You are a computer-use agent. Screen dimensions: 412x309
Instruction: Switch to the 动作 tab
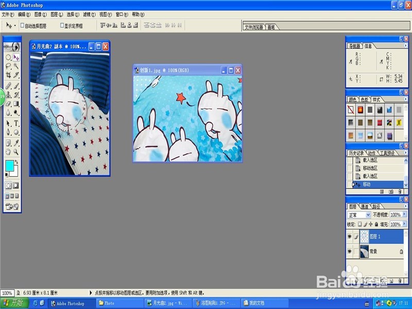coord(371,153)
